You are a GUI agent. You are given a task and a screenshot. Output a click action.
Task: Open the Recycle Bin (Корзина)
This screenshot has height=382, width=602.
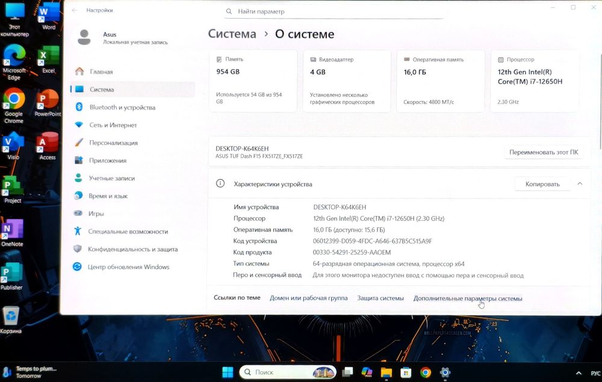11,320
